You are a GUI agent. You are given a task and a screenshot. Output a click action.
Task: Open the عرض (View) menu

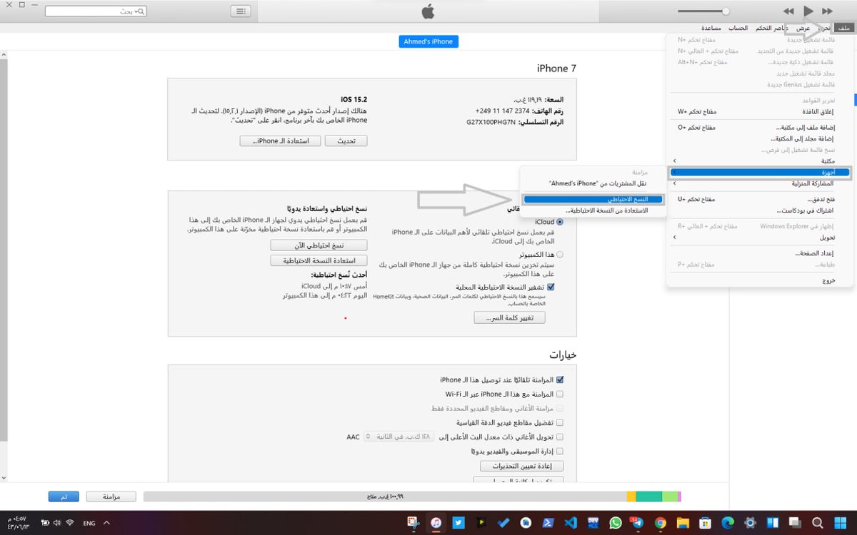tap(803, 28)
